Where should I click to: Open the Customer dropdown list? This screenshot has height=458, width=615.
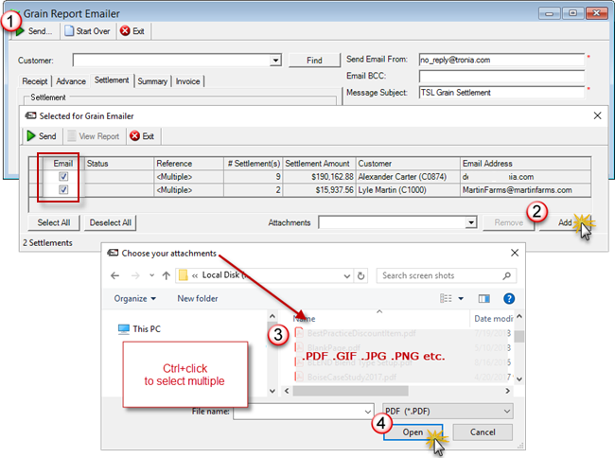coord(275,61)
